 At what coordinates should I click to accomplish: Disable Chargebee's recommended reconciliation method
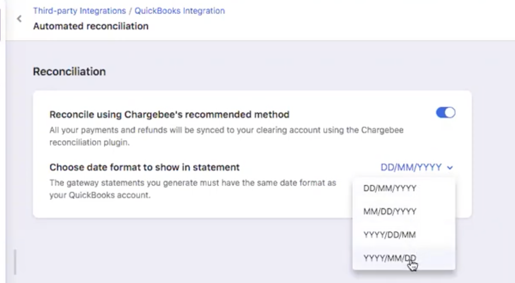[445, 112]
